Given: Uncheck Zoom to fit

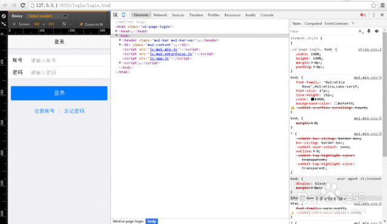Looking at the screenshot, I should (x=81, y=24).
